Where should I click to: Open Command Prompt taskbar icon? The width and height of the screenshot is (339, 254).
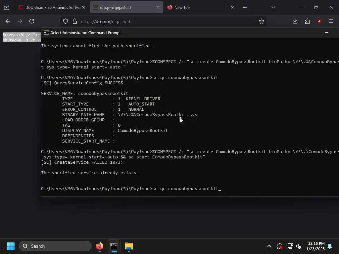click(114, 246)
